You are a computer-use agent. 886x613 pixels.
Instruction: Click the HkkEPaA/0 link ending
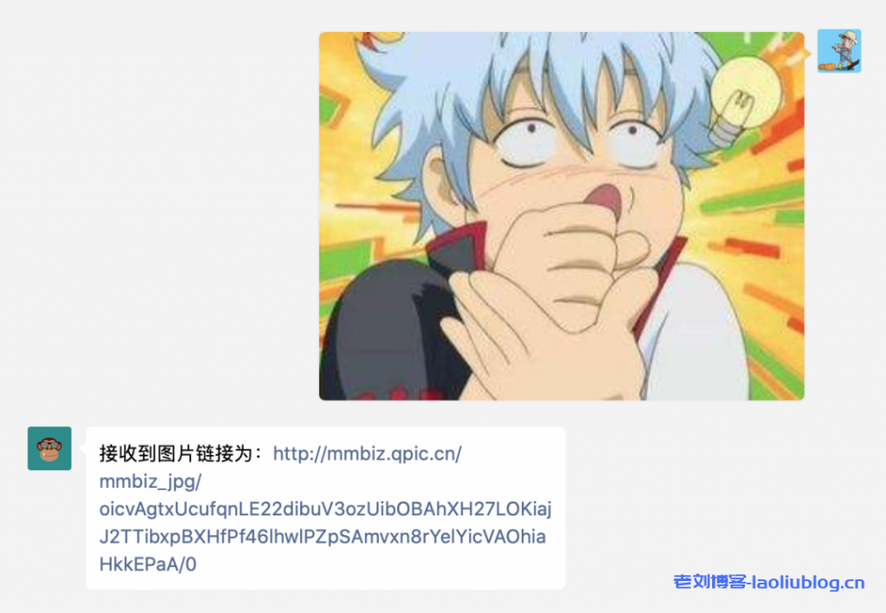[148, 565]
